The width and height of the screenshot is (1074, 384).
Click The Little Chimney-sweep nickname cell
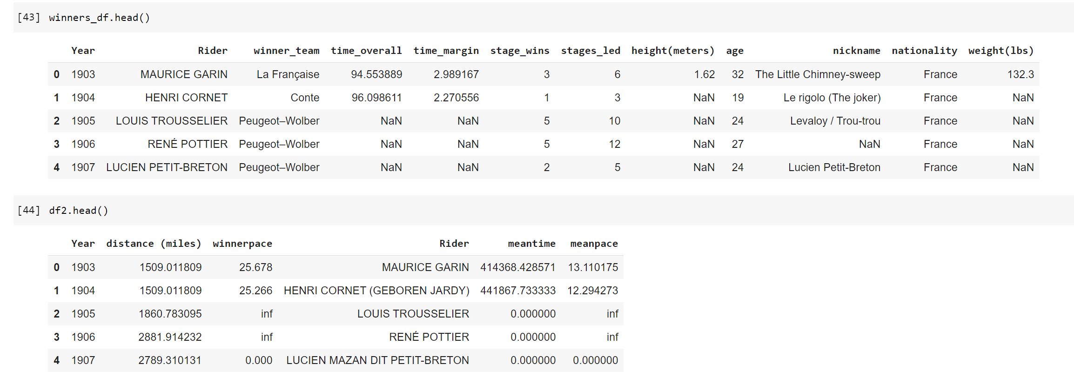click(818, 74)
